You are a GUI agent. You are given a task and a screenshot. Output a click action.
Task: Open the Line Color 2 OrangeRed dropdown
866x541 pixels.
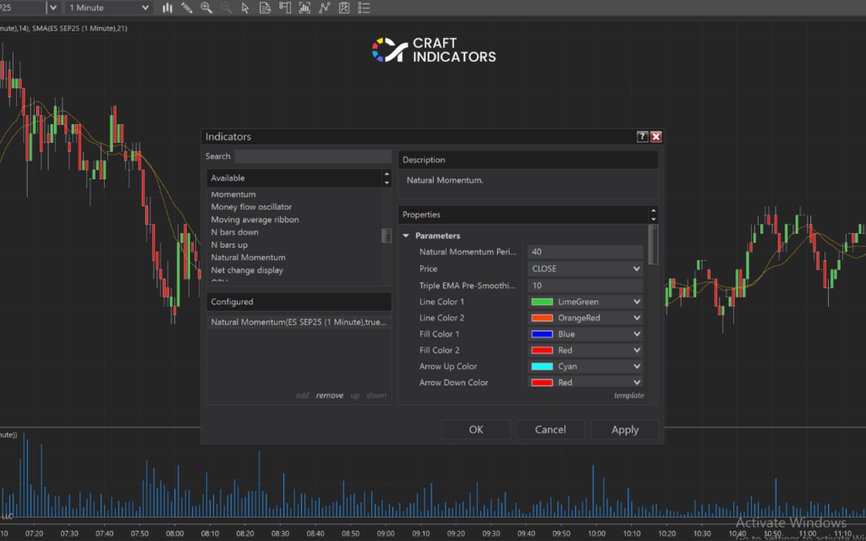tap(585, 318)
